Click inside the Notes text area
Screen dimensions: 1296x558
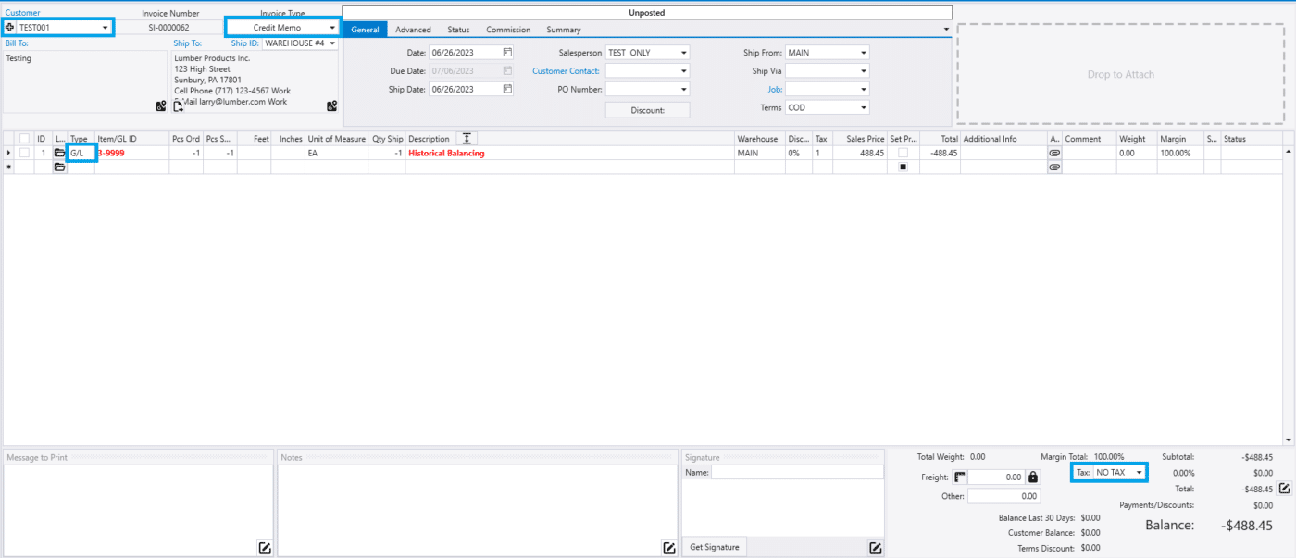pyautogui.click(x=478, y=510)
